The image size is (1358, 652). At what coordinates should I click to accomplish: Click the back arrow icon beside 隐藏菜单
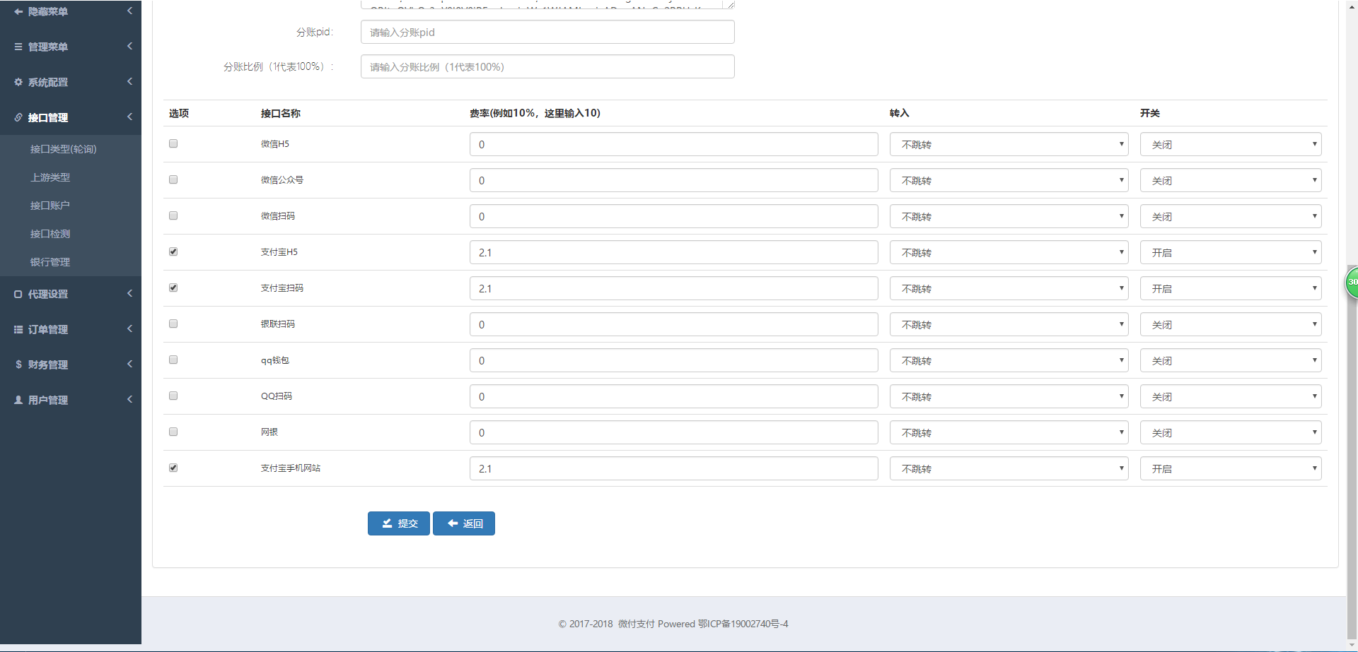pyautogui.click(x=18, y=11)
